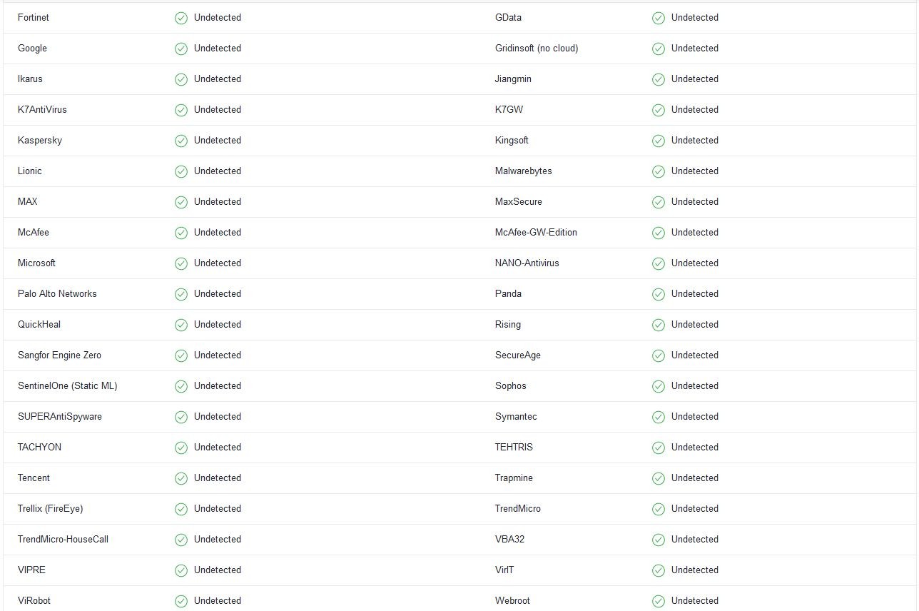Click the check icon beside Symantec
The height and width of the screenshot is (611, 919).
(659, 417)
